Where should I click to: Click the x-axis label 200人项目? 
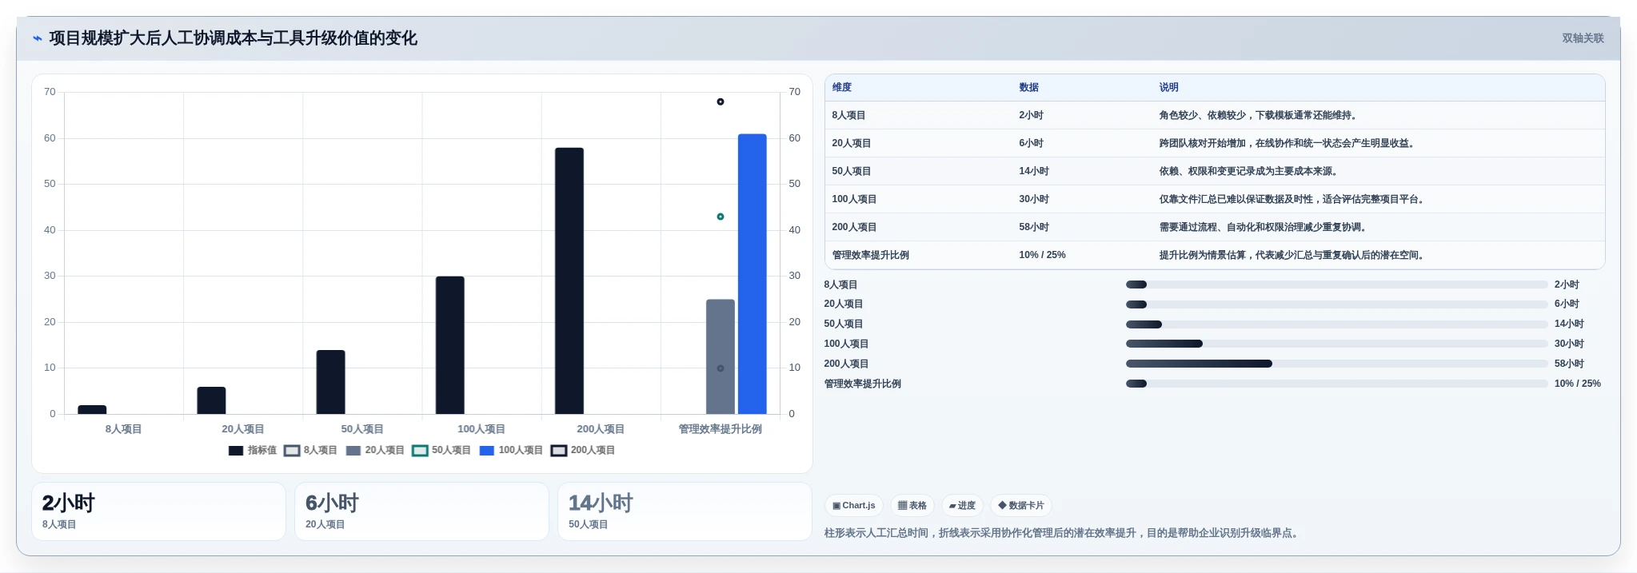pos(601,429)
